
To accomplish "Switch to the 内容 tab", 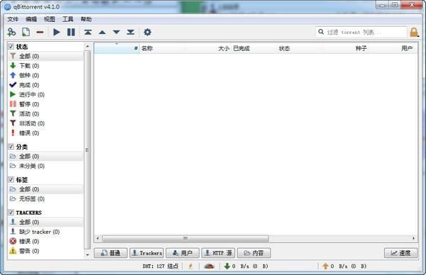I will (253, 253).
